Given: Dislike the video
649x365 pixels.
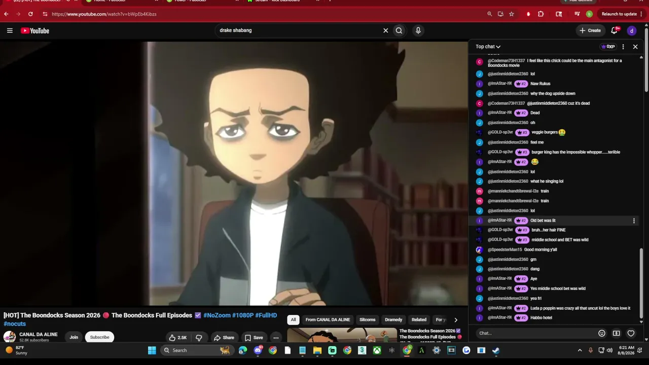Looking at the screenshot, I should [199, 338].
